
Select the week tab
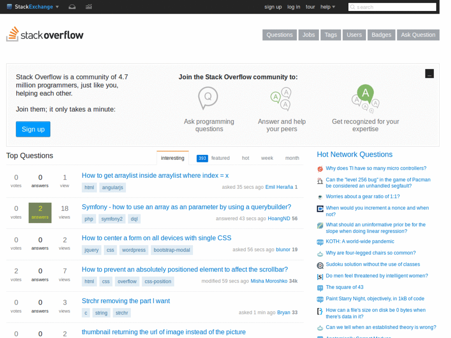(267, 158)
